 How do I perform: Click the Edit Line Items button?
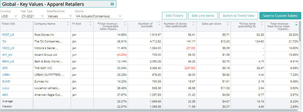[x=203, y=16]
